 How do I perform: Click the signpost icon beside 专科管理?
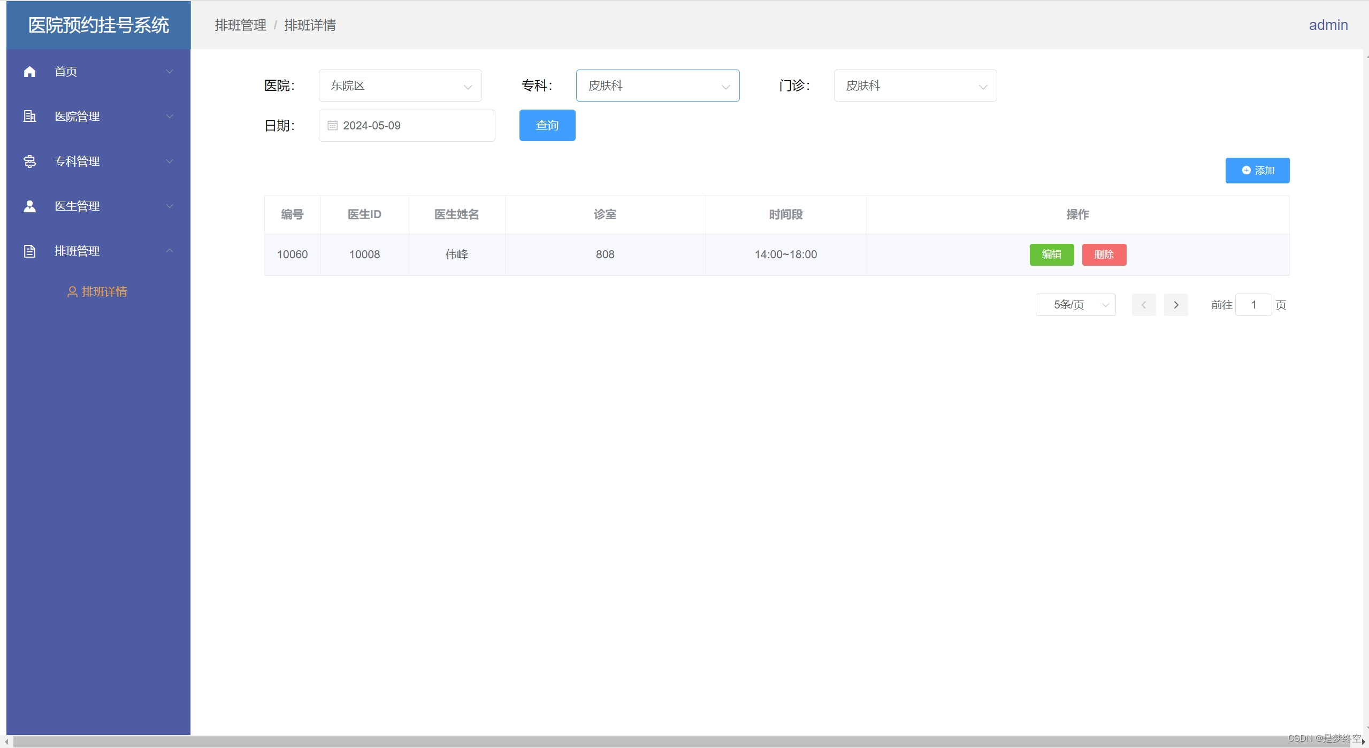coord(30,161)
